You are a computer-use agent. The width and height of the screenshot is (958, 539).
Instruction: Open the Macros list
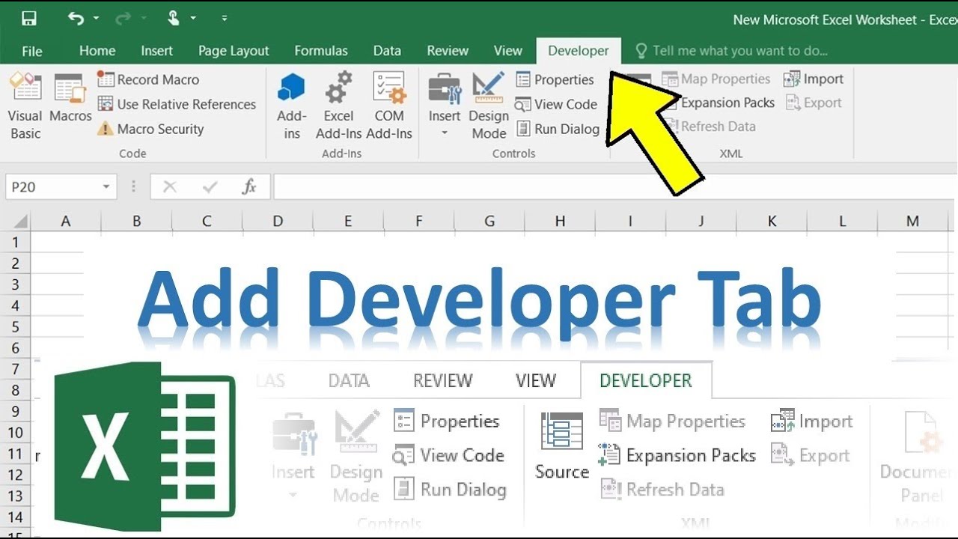[x=70, y=98]
